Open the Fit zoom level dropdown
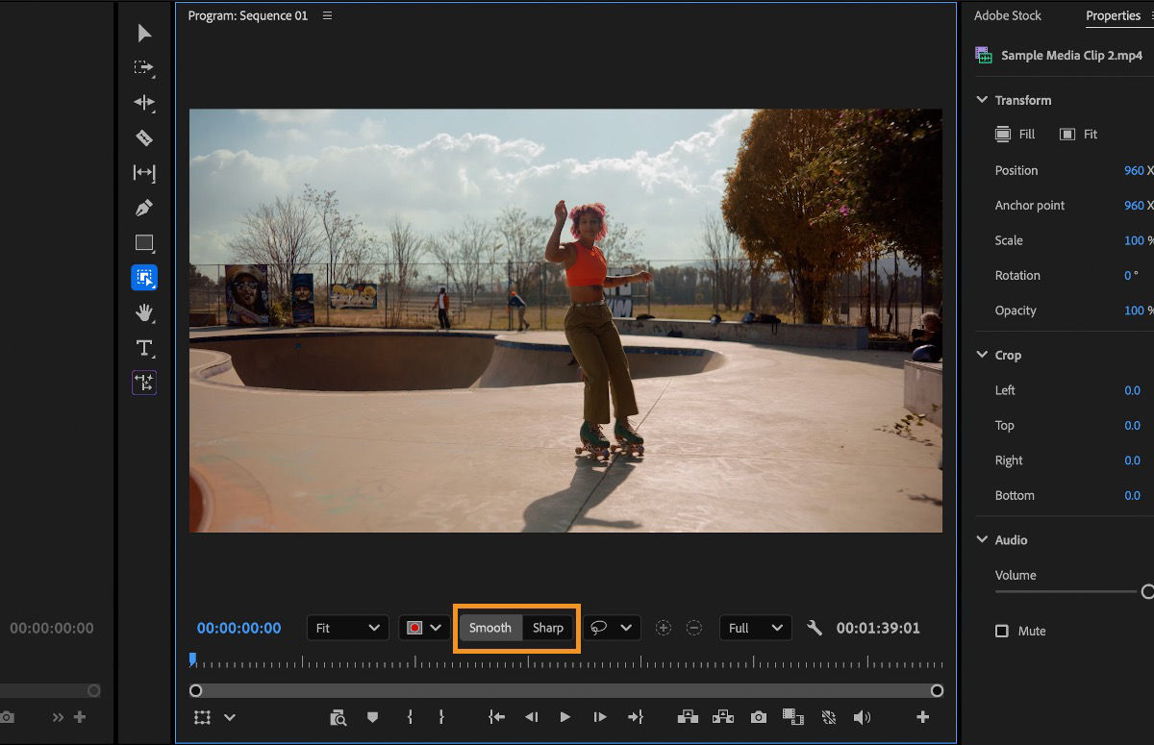1154x745 pixels. [x=347, y=628]
